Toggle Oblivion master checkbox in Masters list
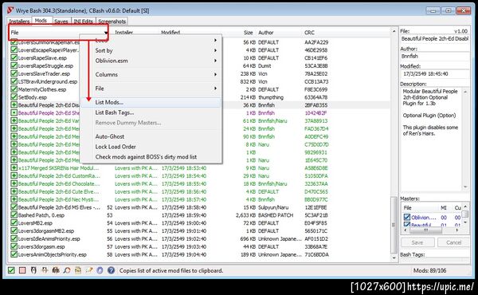 [x=406, y=217]
